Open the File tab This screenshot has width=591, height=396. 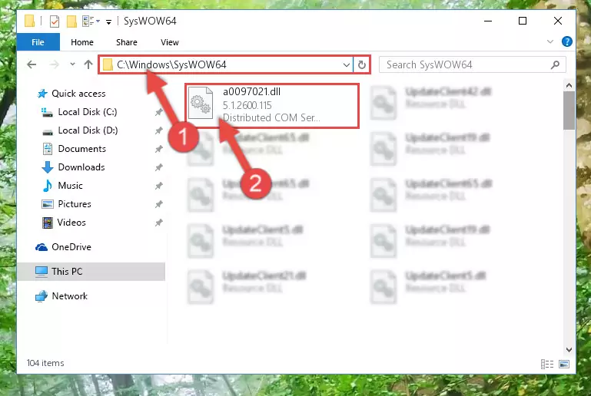38,42
